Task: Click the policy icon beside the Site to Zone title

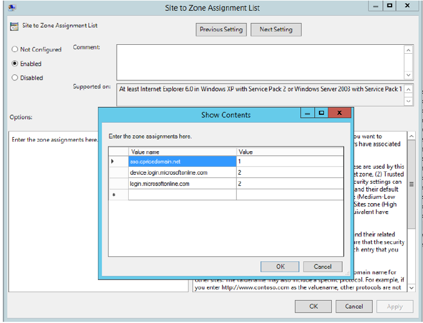Action: (x=15, y=26)
